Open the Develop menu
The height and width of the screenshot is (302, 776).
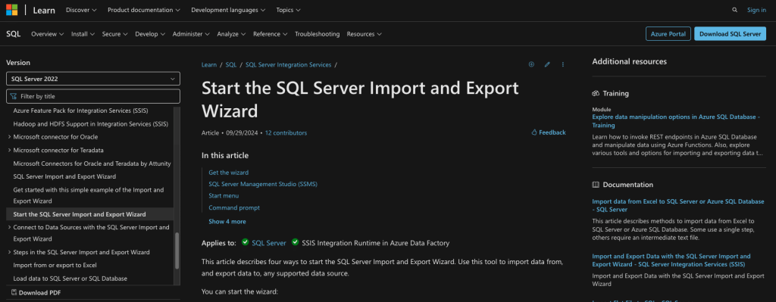pyautogui.click(x=150, y=34)
